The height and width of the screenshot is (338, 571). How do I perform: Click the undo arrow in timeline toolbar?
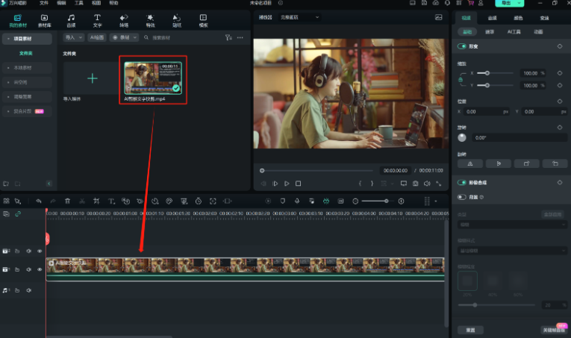39,201
